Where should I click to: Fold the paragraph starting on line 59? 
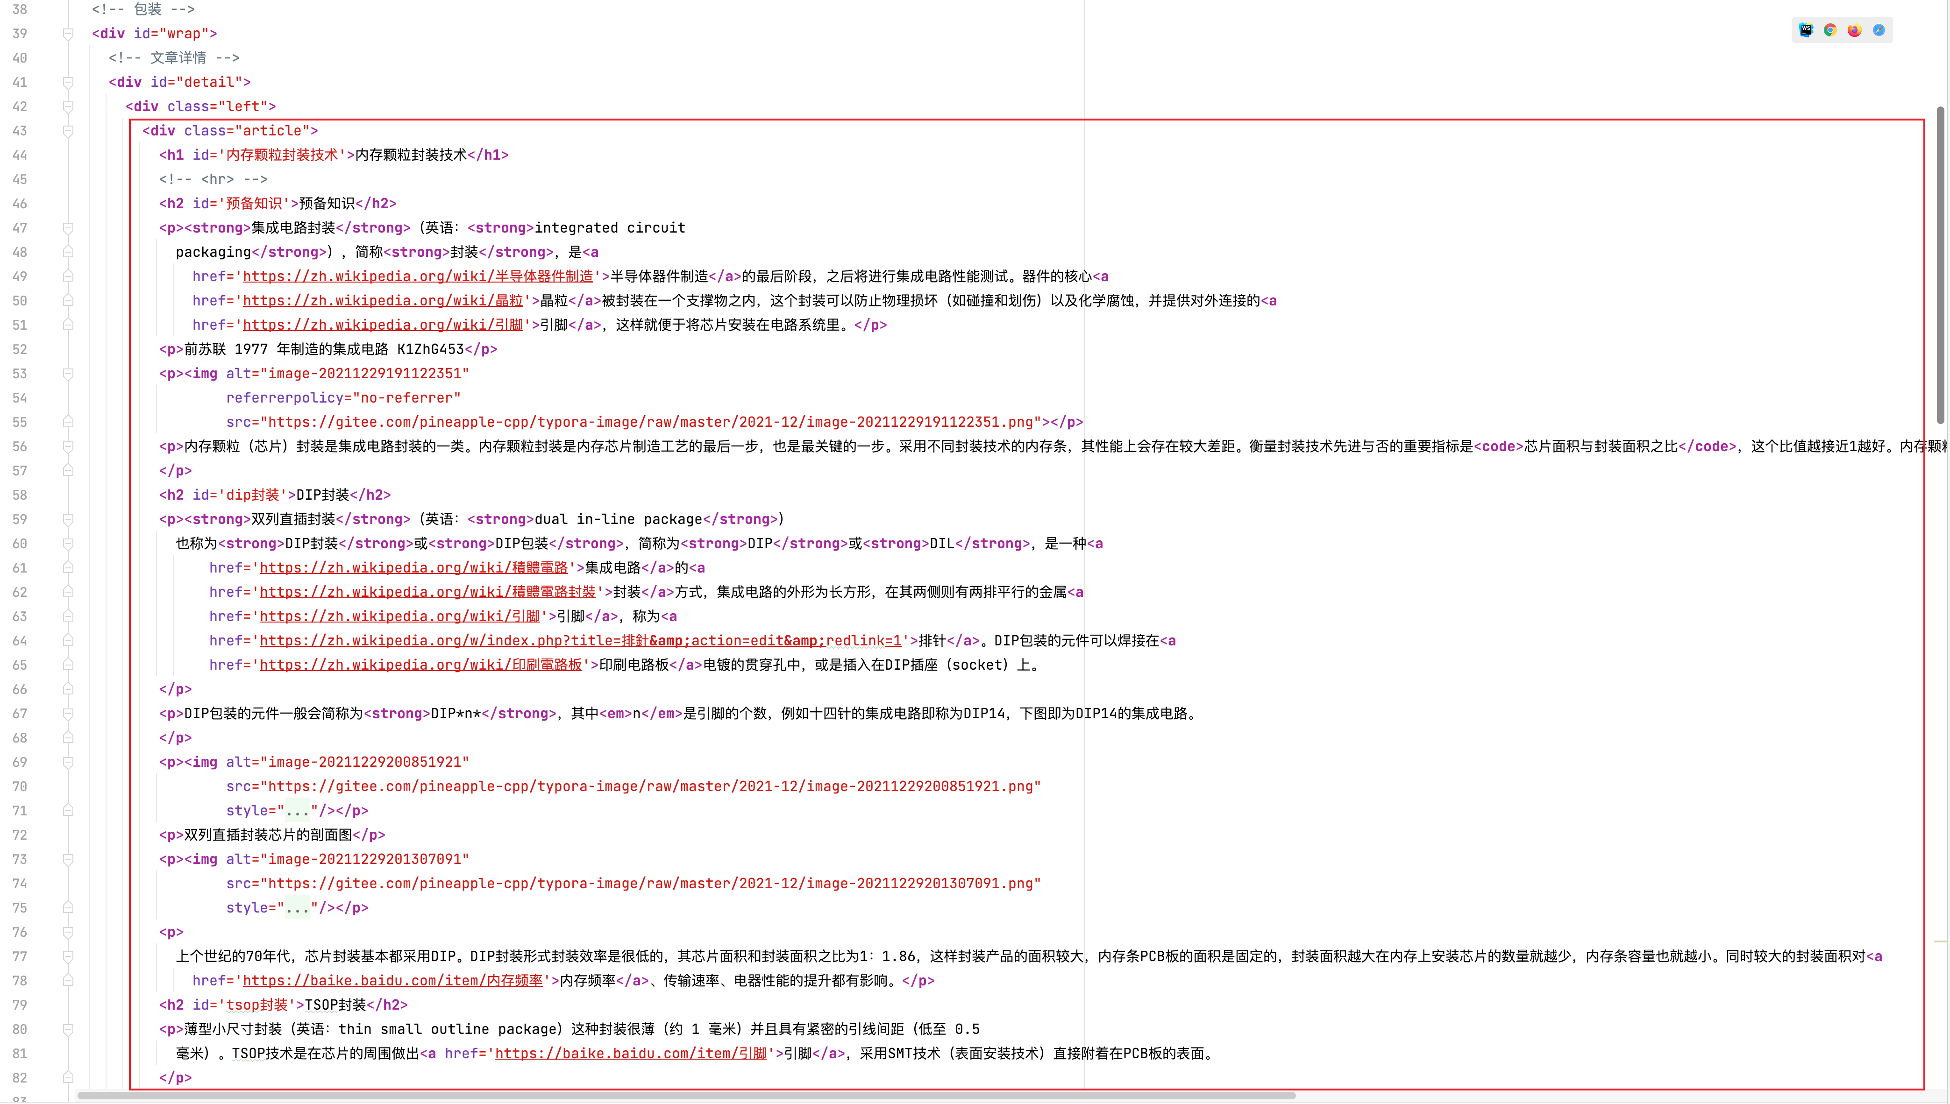point(68,519)
